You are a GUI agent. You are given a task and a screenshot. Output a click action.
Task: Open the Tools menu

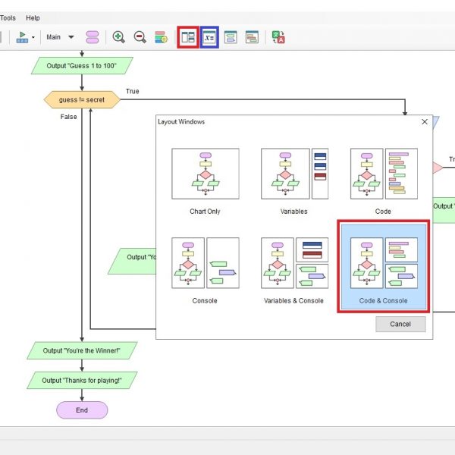tap(8, 17)
